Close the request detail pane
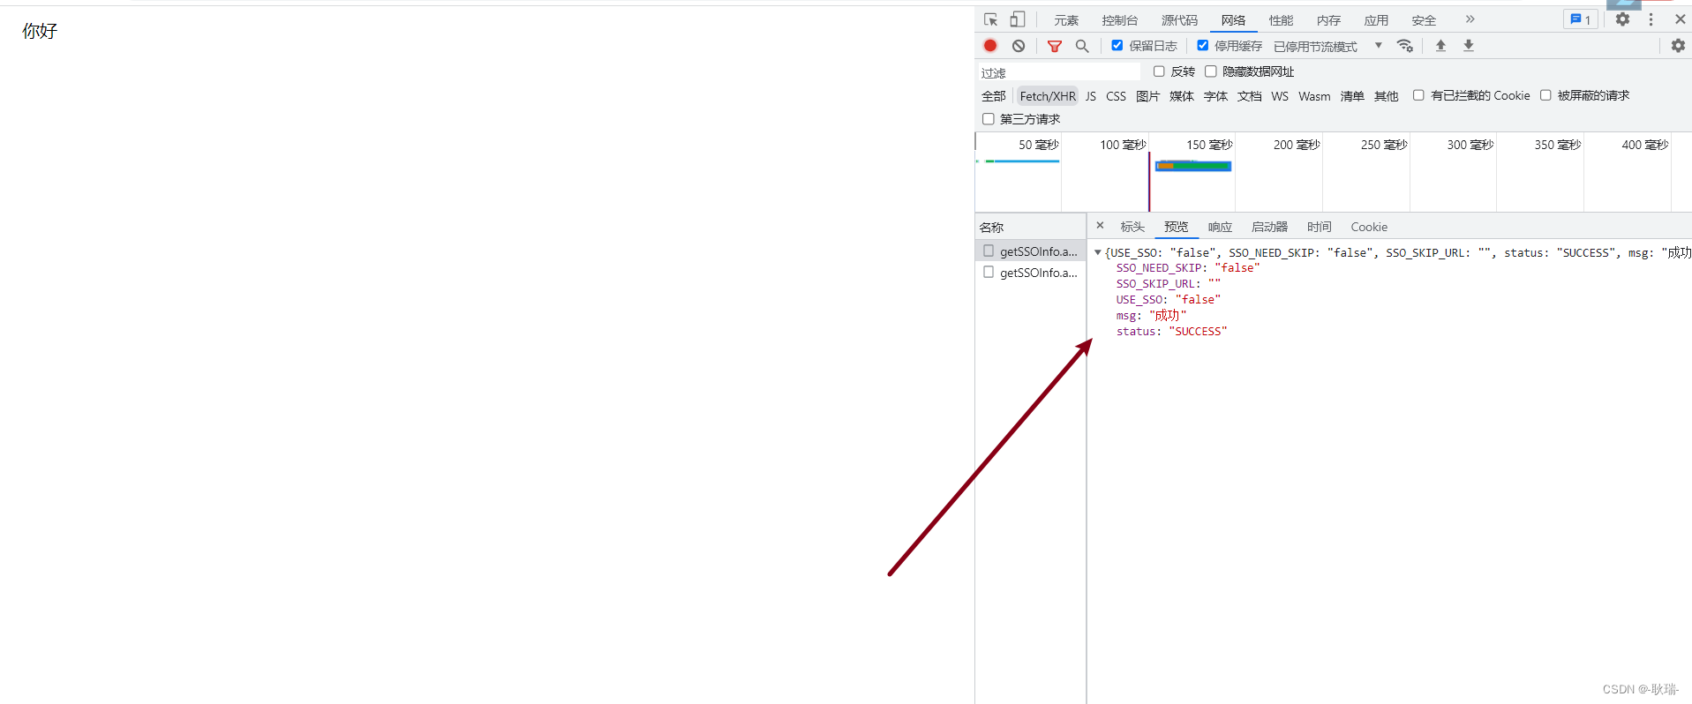 tap(1100, 226)
